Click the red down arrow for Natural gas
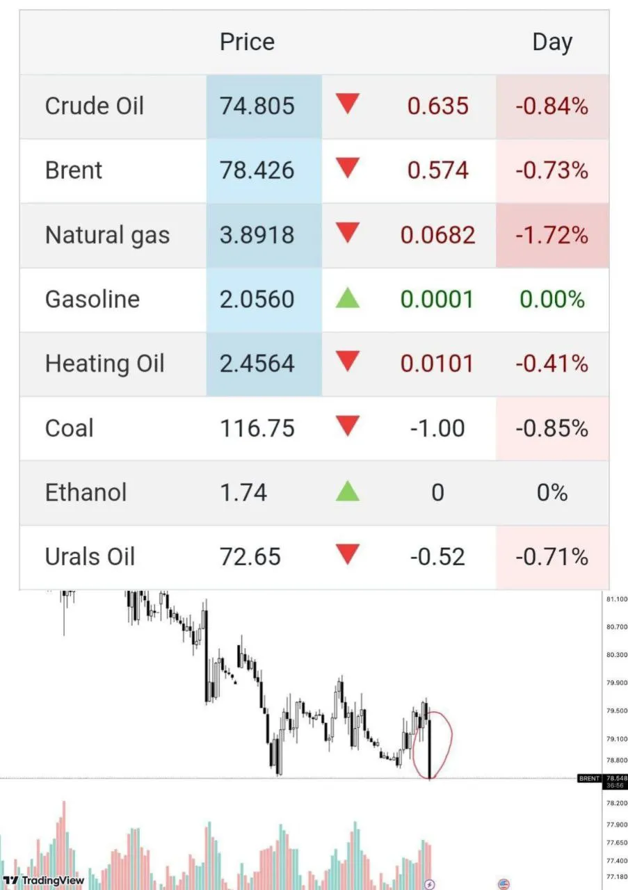 pyautogui.click(x=347, y=234)
